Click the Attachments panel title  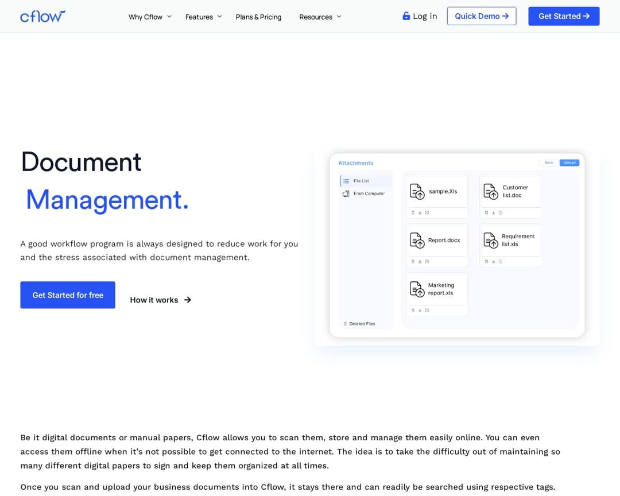[x=355, y=163]
